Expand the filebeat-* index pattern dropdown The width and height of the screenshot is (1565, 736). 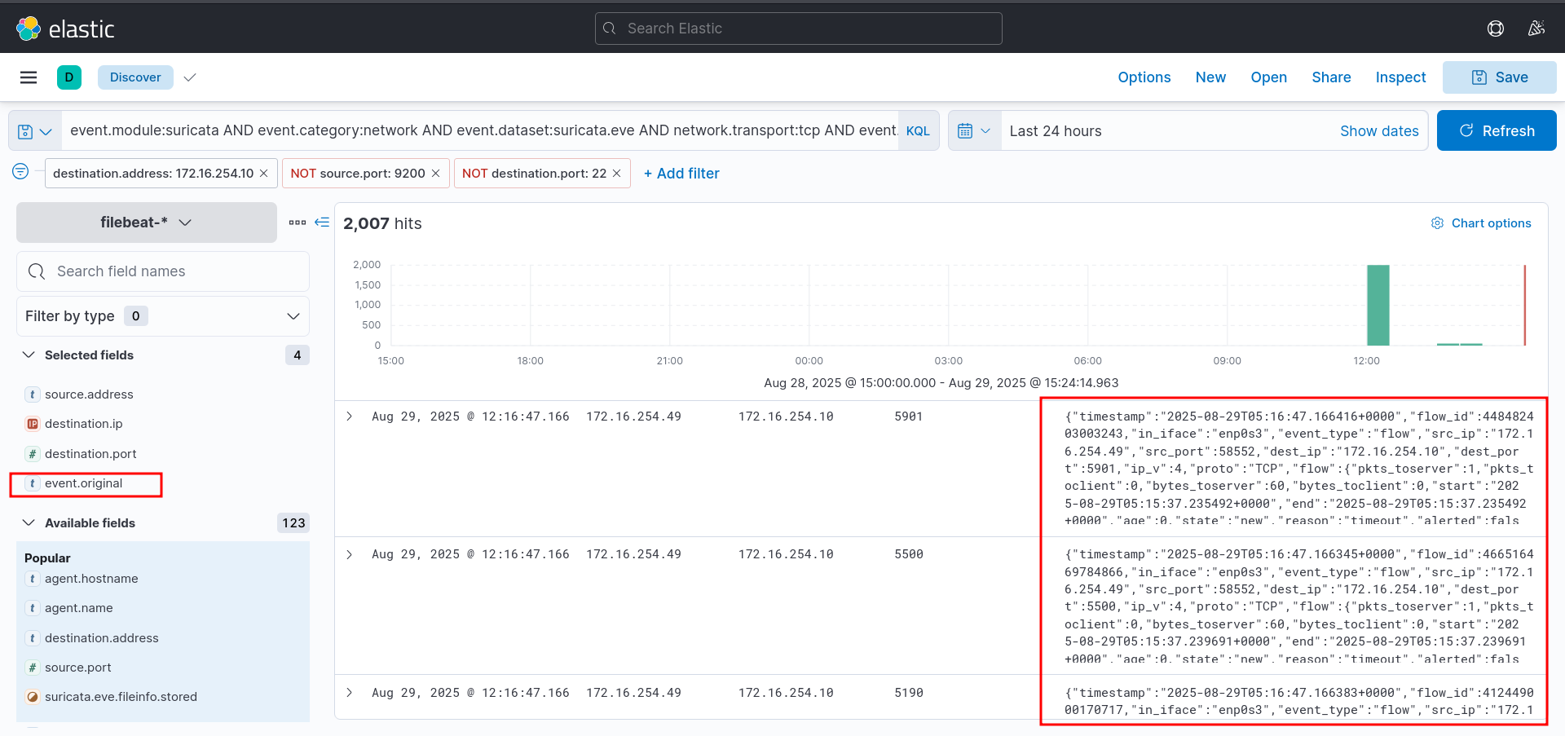pos(147,223)
